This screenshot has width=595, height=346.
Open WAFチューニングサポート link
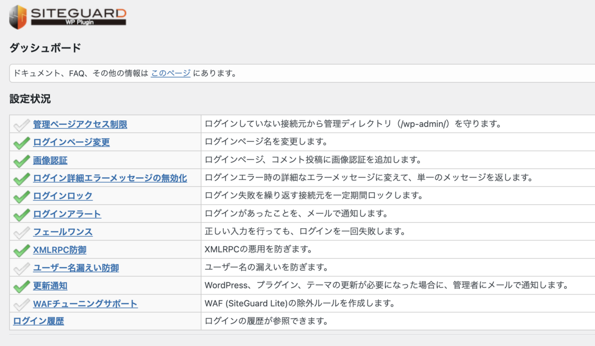(x=85, y=303)
